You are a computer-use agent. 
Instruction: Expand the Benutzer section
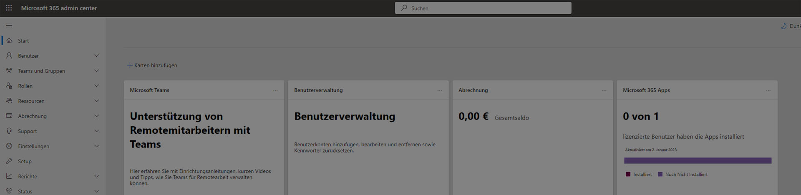coord(97,56)
